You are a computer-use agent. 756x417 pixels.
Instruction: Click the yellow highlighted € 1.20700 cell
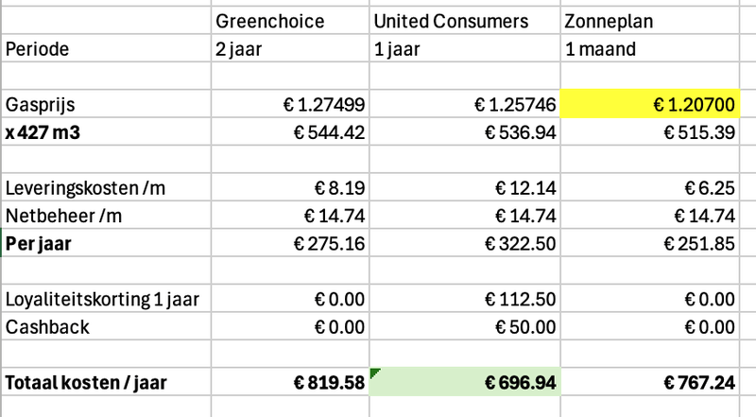click(x=649, y=104)
